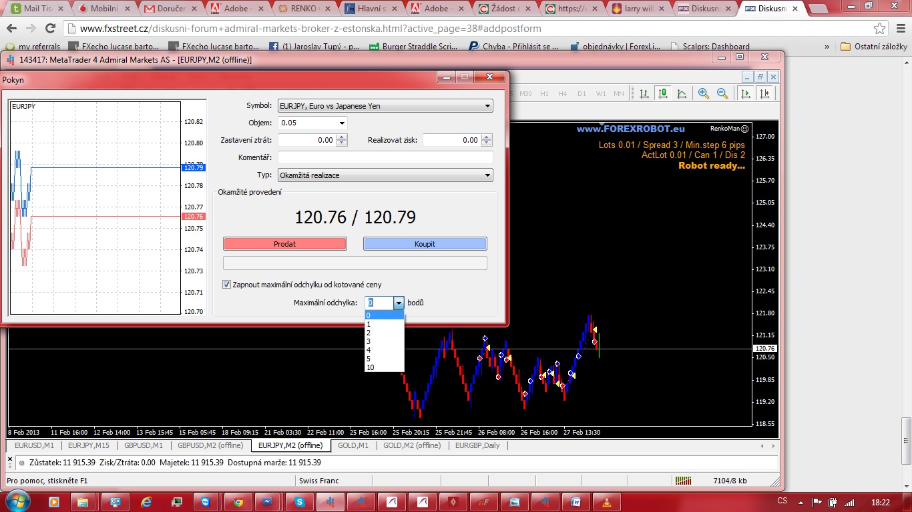Toggle maximum deviation checkbox

(x=226, y=285)
